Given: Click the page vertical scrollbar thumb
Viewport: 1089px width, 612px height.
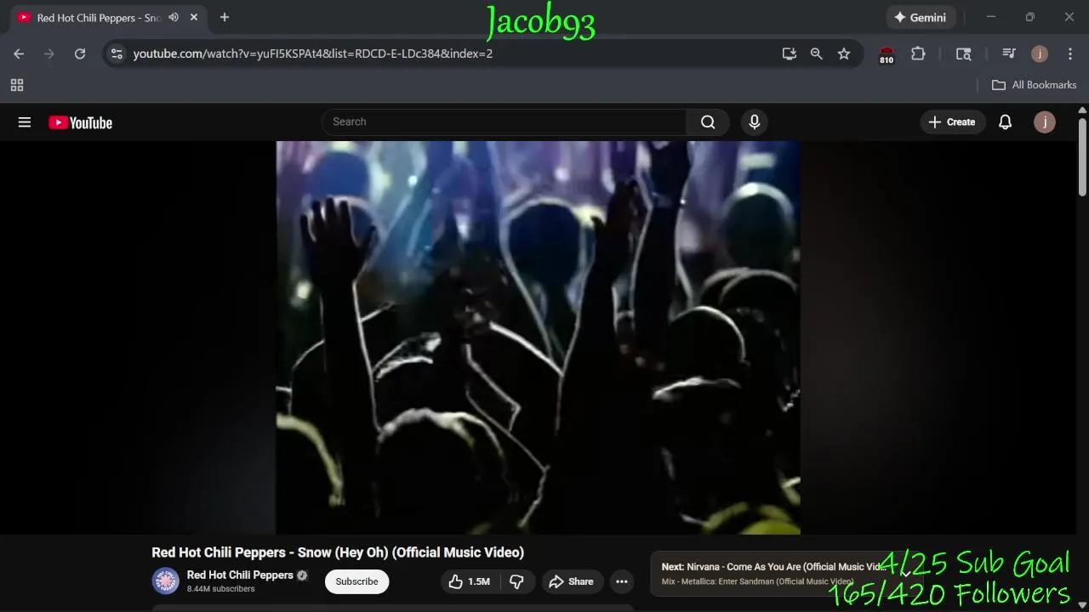Looking at the screenshot, I should click(x=1082, y=157).
